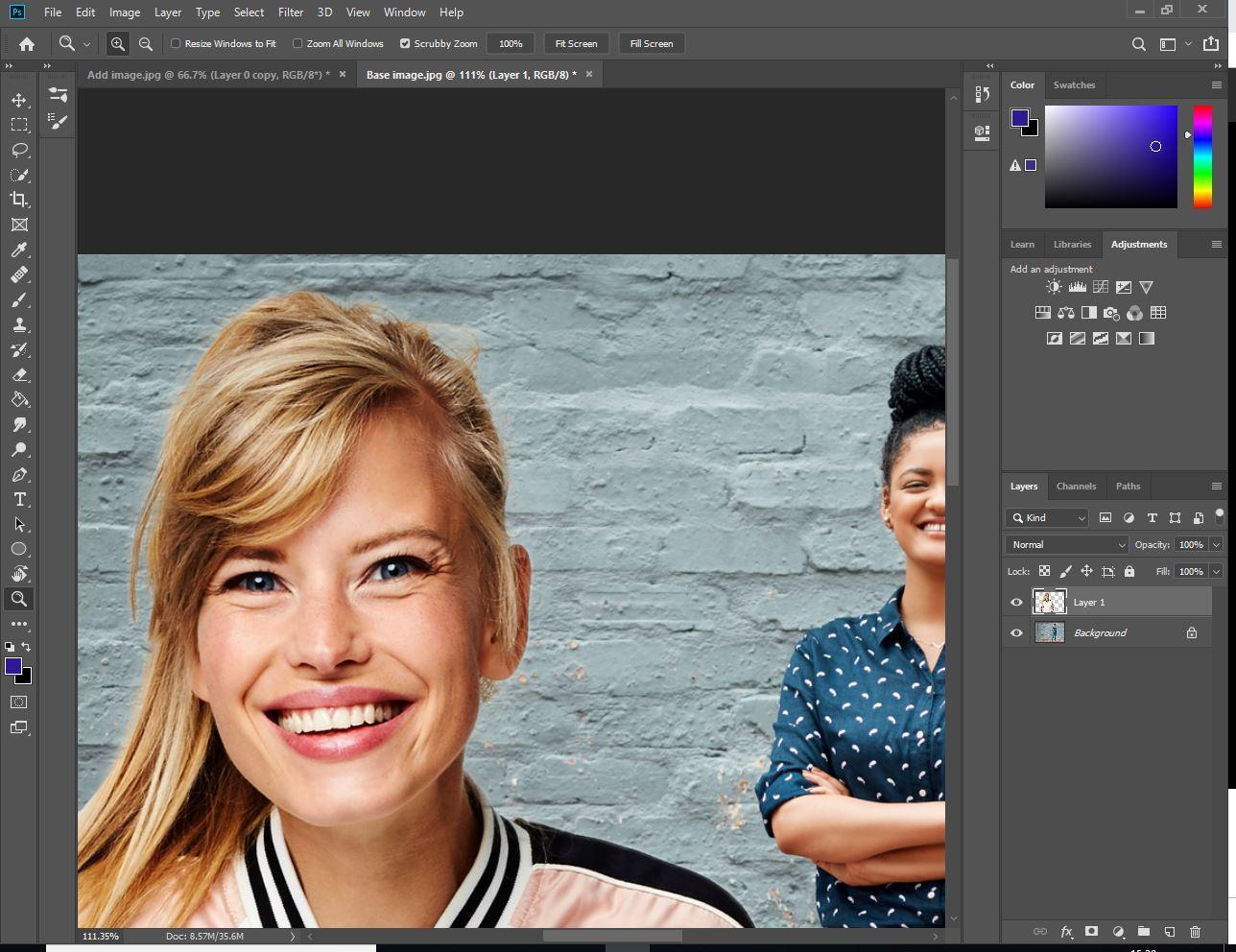Add a Curves adjustment

1100,287
